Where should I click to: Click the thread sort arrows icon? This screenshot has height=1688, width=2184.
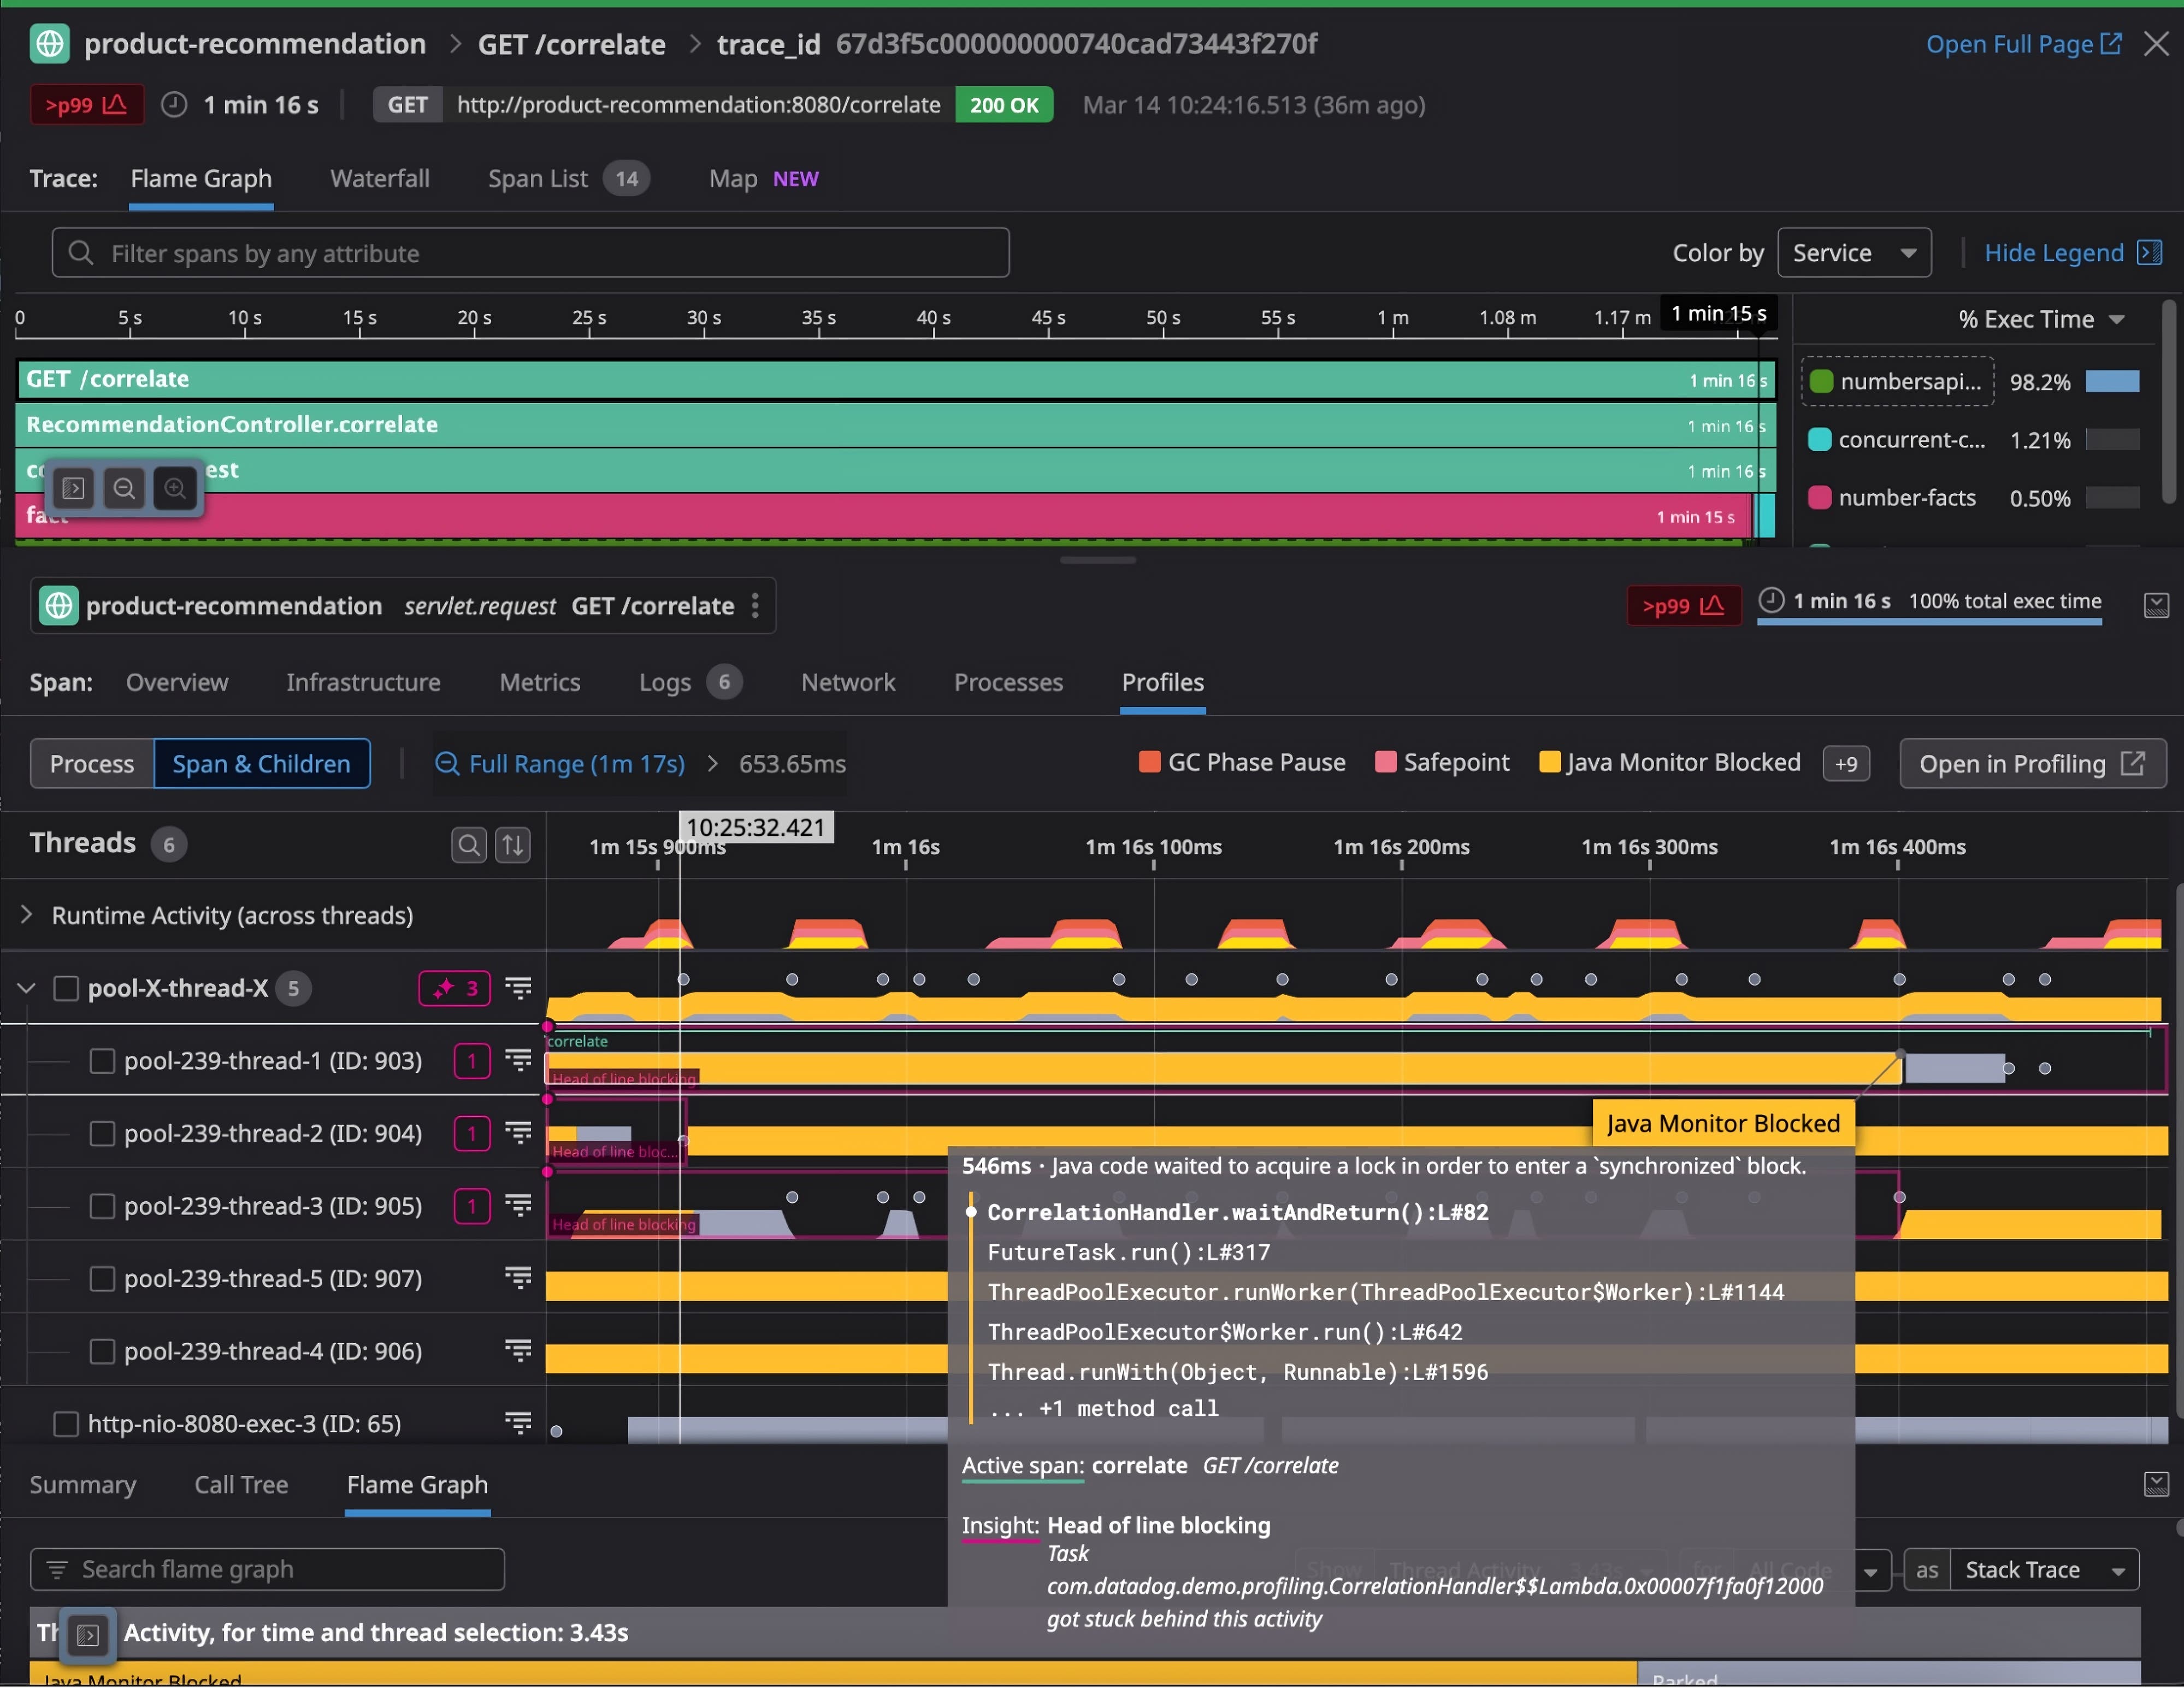[513, 845]
